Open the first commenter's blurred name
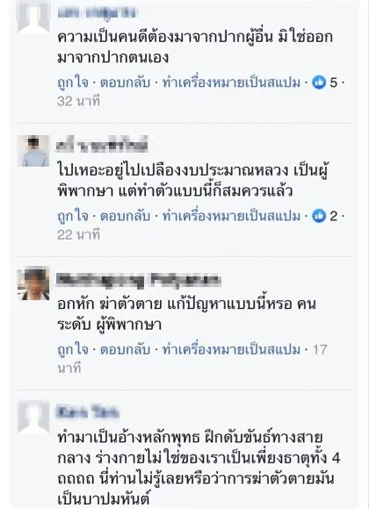Viewport: 369px width, 509px height. coord(98,12)
